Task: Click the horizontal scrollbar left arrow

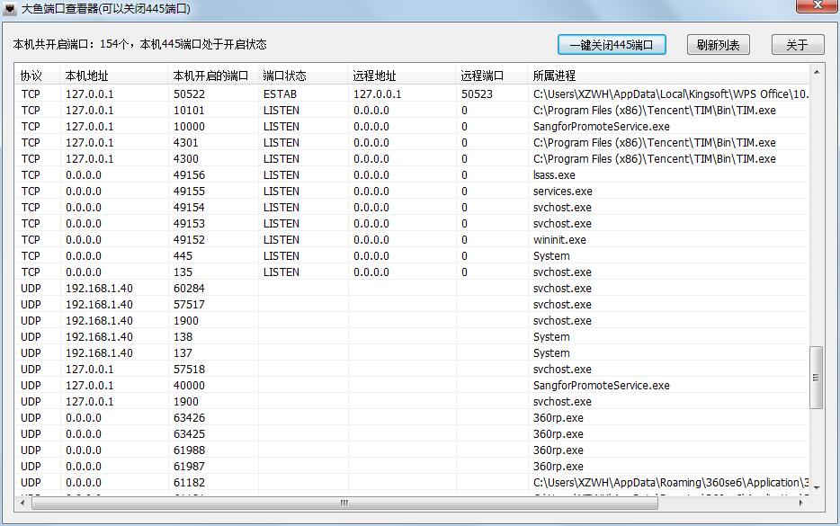Action: coord(25,504)
